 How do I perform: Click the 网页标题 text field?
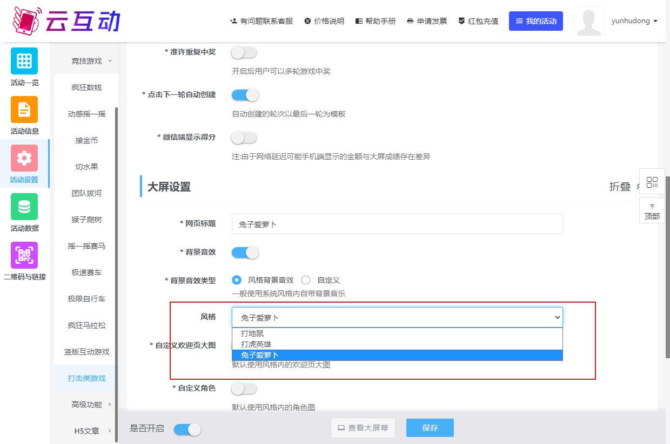click(397, 224)
